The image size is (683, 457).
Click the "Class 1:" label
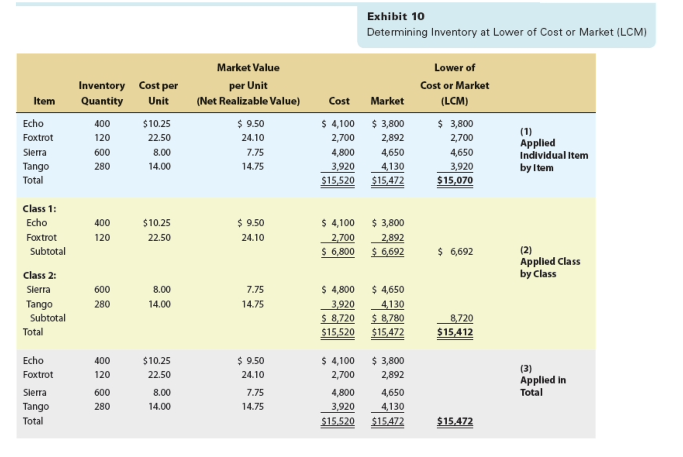(39, 209)
